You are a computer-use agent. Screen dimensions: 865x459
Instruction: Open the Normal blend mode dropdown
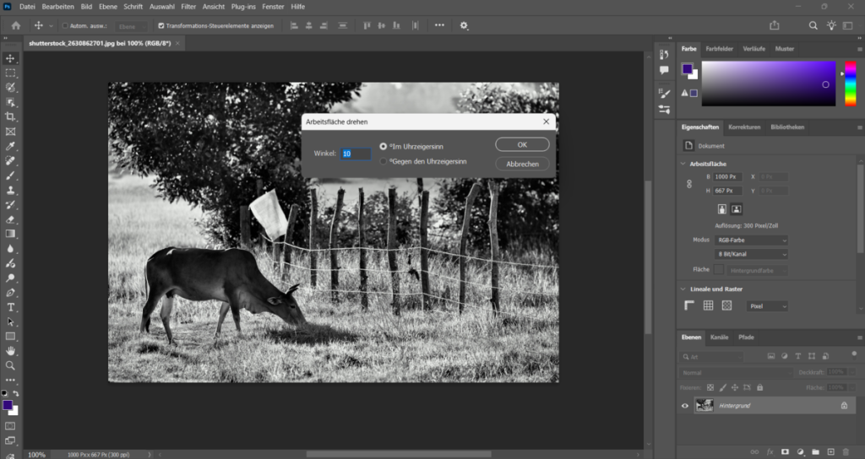click(736, 373)
